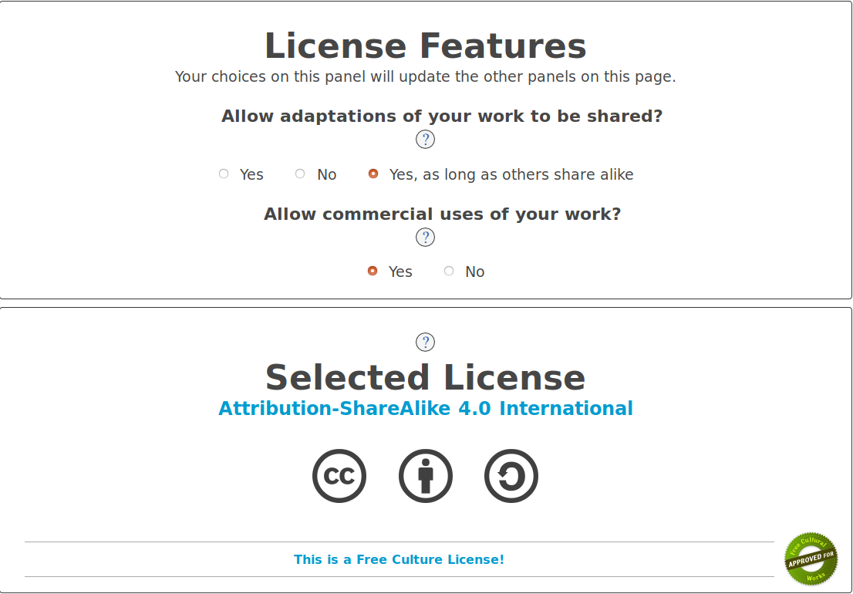Click 'Allow commercial uses of your work?' text
853x594 pixels.
(442, 214)
